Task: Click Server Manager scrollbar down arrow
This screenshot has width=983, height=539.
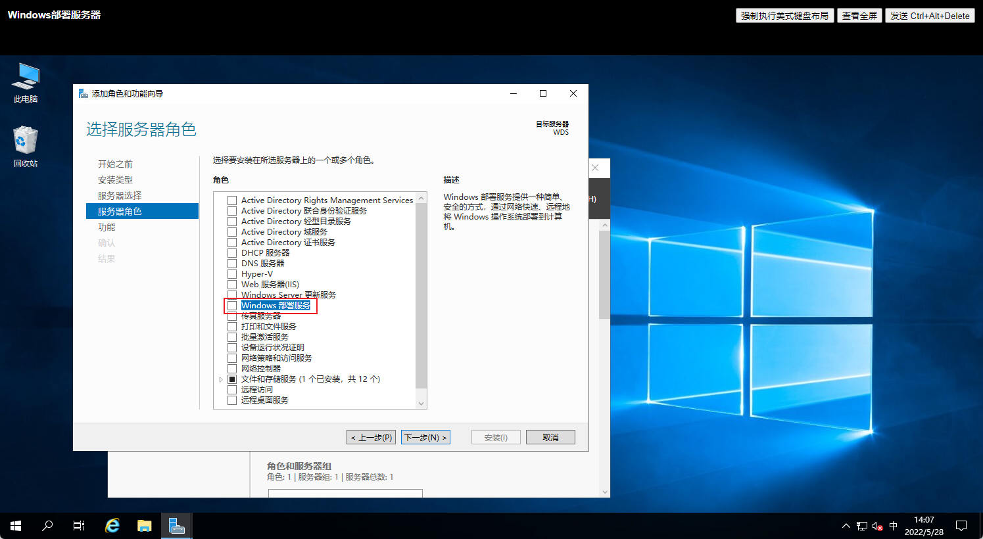Action: click(605, 492)
